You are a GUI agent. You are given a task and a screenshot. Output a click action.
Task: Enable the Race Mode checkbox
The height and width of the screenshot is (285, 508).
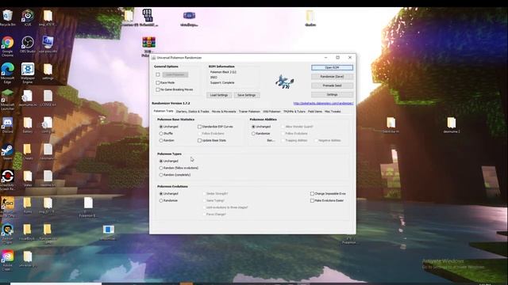click(158, 82)
